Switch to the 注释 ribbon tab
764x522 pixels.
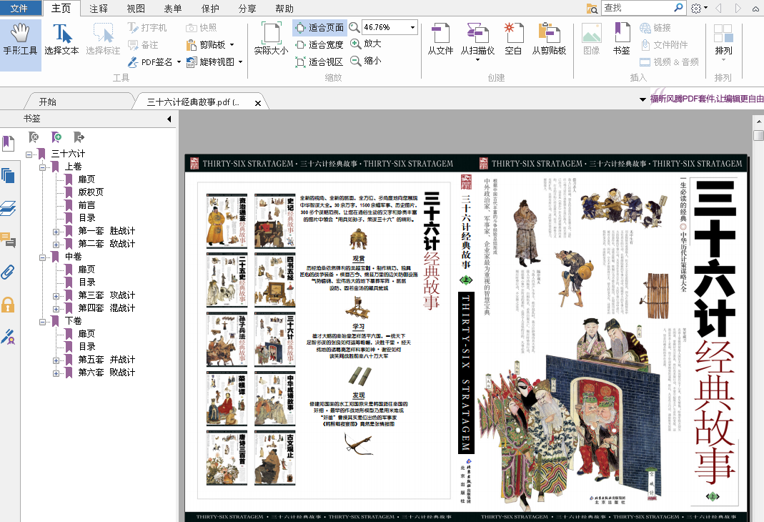click(99, 9)
